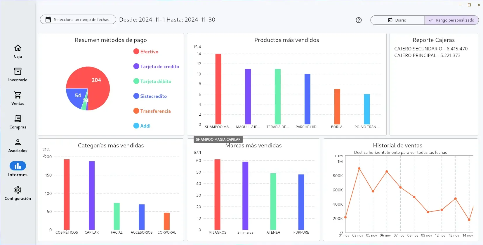The width and height of the screenshot is (483, 245).
Task: Click the Tarjeta débito legend dot
Action: (x=136, y=81)
